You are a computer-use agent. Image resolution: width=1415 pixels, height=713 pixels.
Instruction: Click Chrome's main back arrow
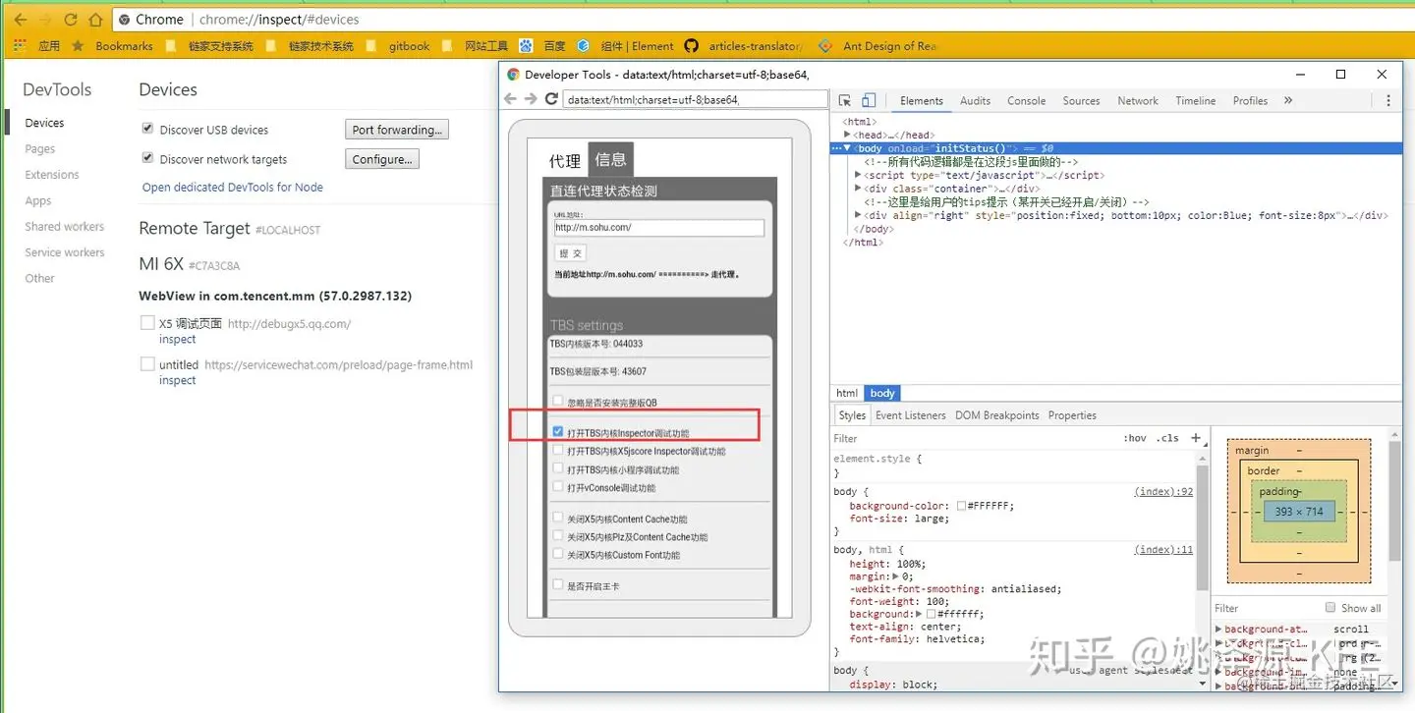pyautogui.click(x=20, y=20)
